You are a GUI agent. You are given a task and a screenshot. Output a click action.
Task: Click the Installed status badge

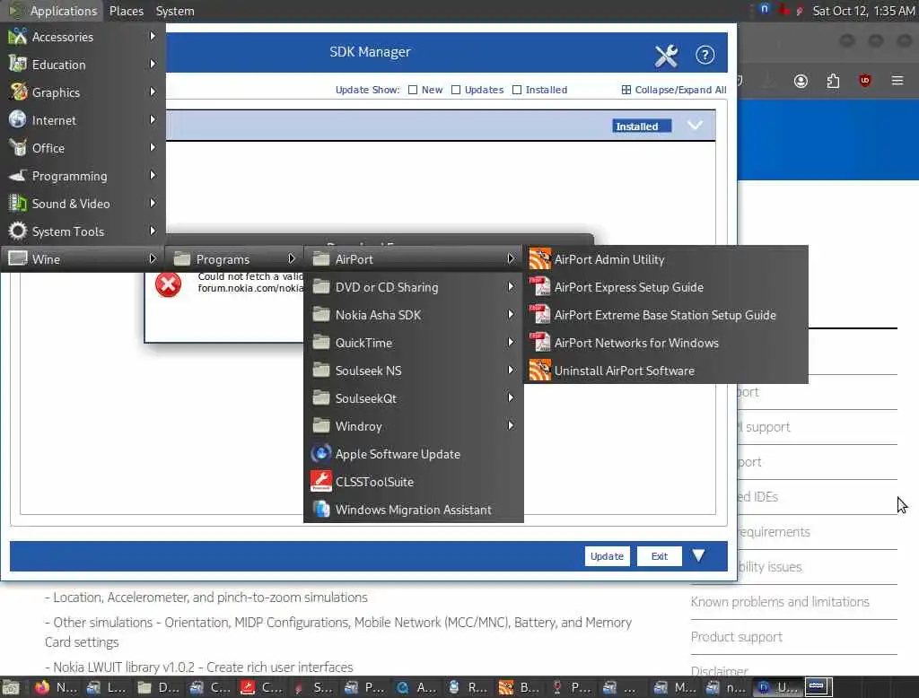pos(641,126)
